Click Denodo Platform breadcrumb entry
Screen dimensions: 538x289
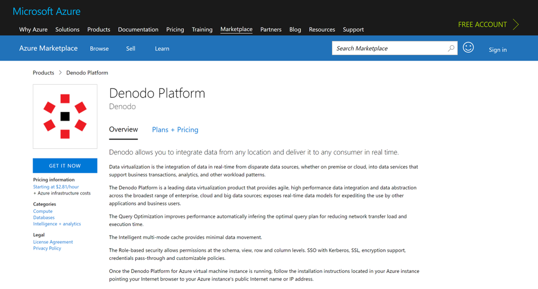[87, 72]
